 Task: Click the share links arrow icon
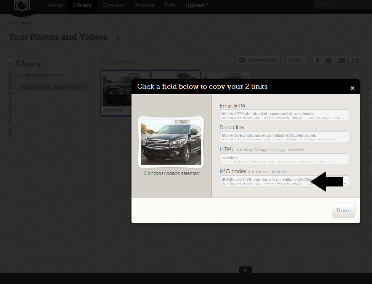(355, 61)
